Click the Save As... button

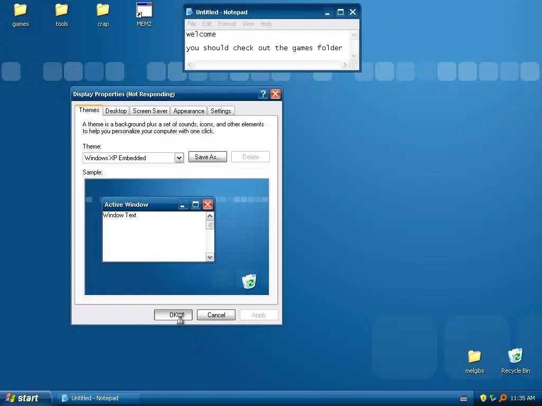coord(207,156)
